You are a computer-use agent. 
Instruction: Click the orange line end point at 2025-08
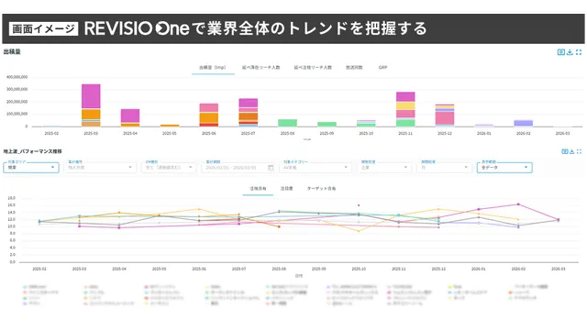(279, 226)
